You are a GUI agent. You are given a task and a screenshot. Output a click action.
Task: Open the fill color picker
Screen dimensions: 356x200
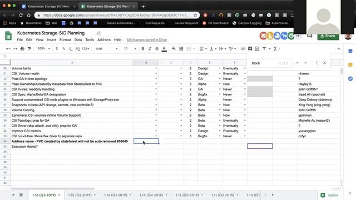point(174,49)
